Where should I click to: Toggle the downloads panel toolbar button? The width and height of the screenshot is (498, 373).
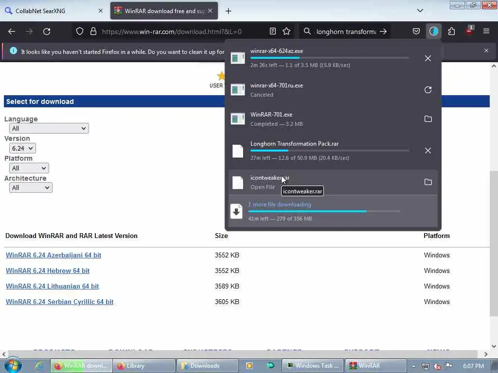pos(433,32)
